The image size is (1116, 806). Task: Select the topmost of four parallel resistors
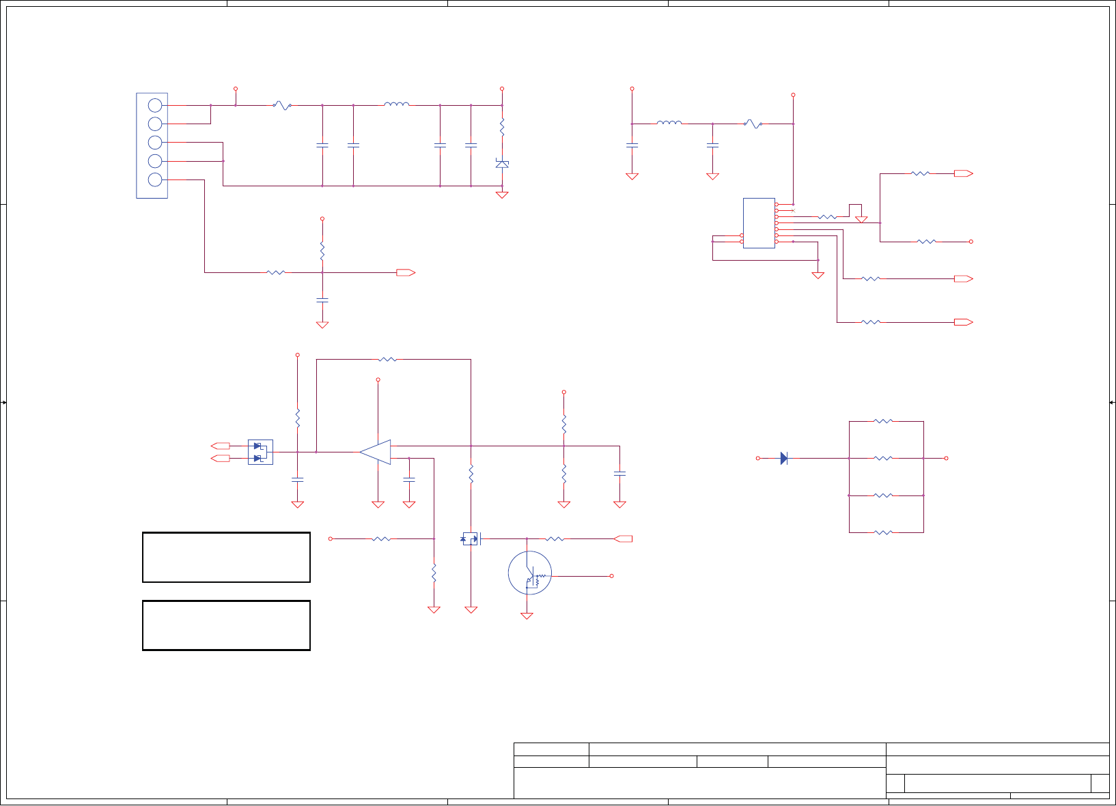pyautogui.click(x=883, y=421)
